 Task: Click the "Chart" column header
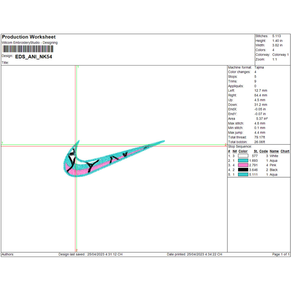click(285, 151)
